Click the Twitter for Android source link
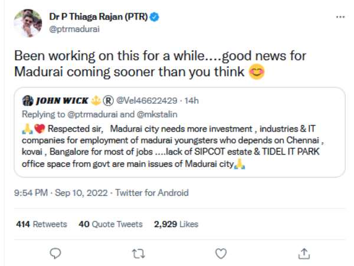Screen dimensions: 354x266 (152, 192)
